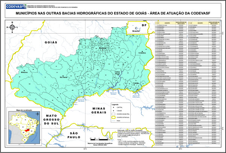This screenshot has width=226, height=153.
Task: Click the Rio Verde label
Action: coord(64,77)
